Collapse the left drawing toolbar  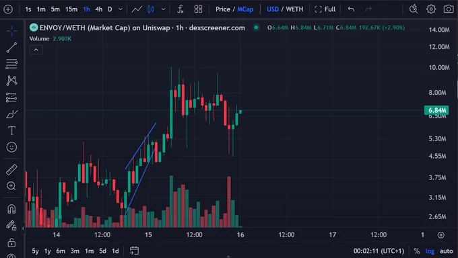(23, 228)
